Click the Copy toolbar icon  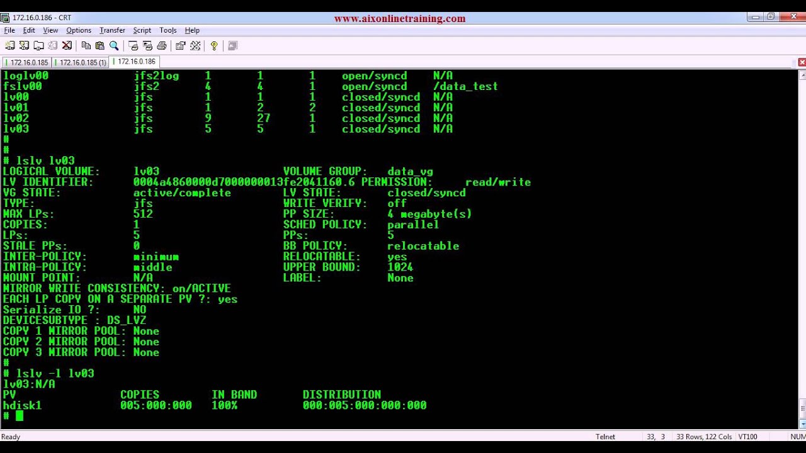click(x=86, y=45)
